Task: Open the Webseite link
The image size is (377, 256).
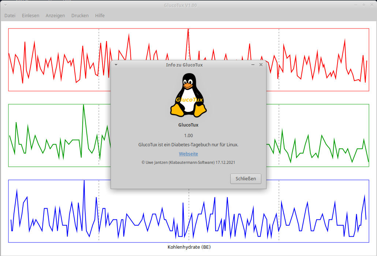Action: [188, 154]
